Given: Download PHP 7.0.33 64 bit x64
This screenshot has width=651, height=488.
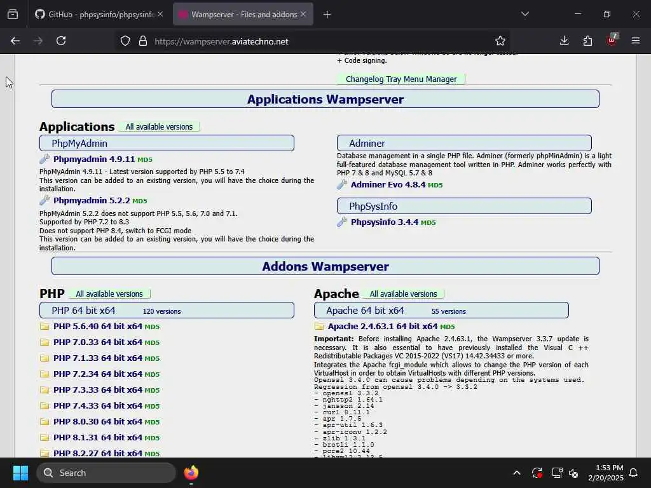Looking at the screenshot, I should (98, 342).
